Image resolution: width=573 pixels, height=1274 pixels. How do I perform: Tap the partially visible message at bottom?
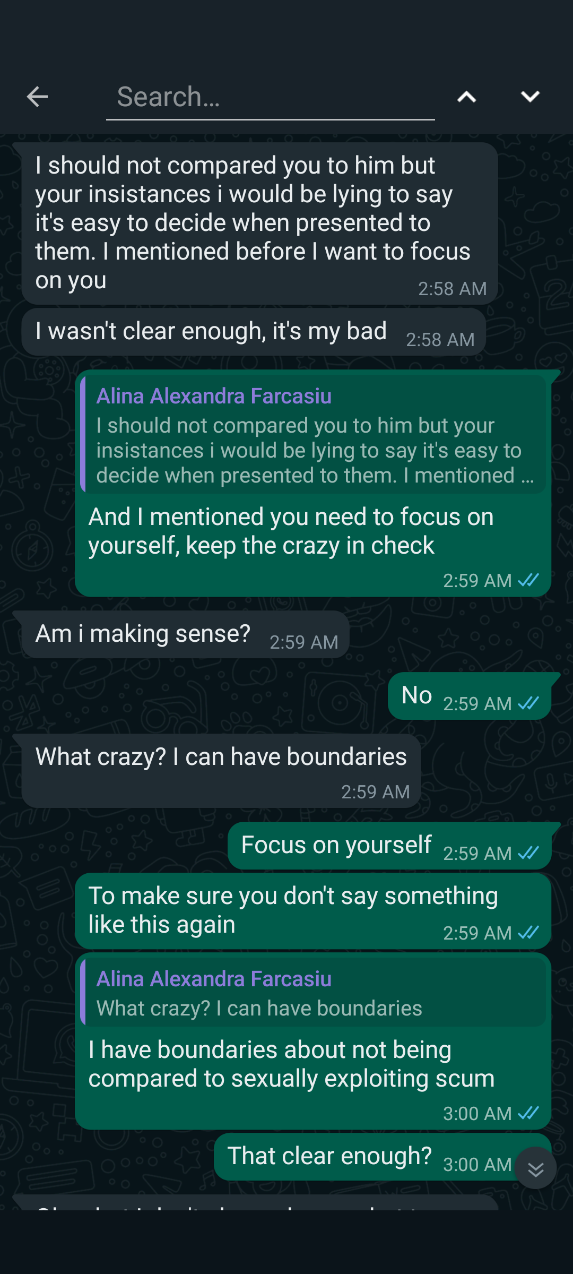coord(255,1203)
